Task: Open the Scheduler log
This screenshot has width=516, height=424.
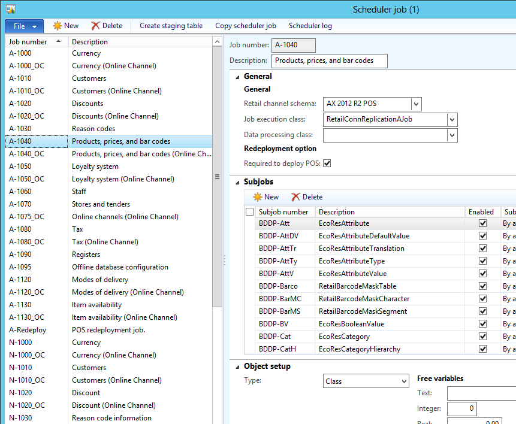Action: [x=310, y=26]
